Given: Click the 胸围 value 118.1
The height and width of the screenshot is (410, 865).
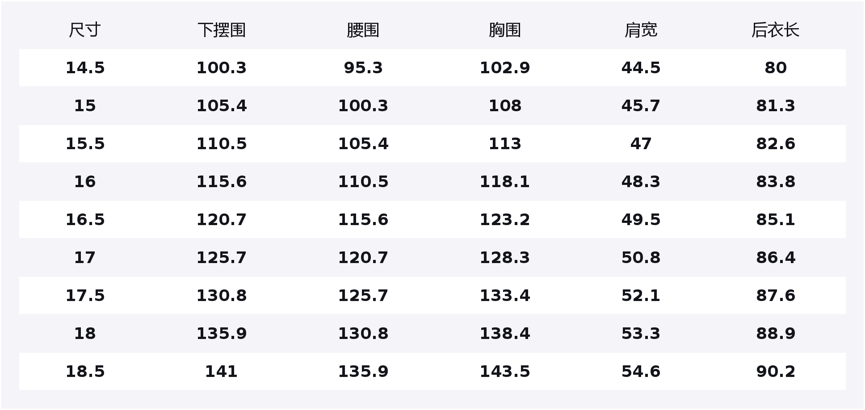Looking at the screenshot, I should point(504,182).
